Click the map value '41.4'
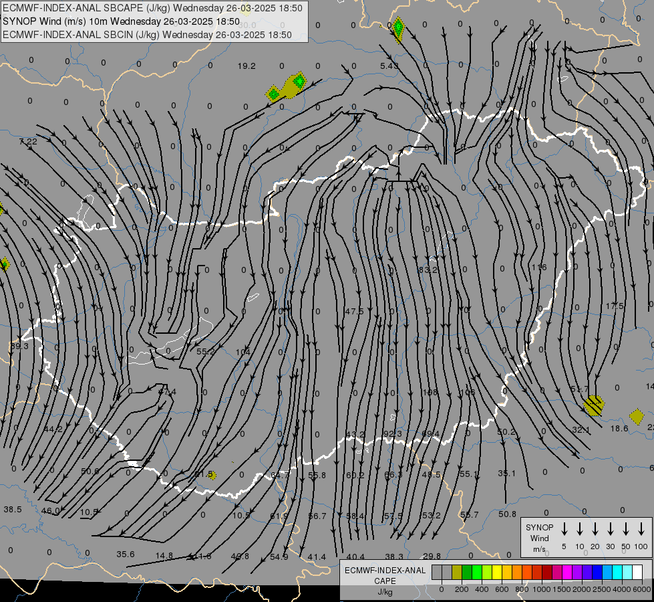The width and height of the screenshot is (654, 602). (x=317, y=557)
